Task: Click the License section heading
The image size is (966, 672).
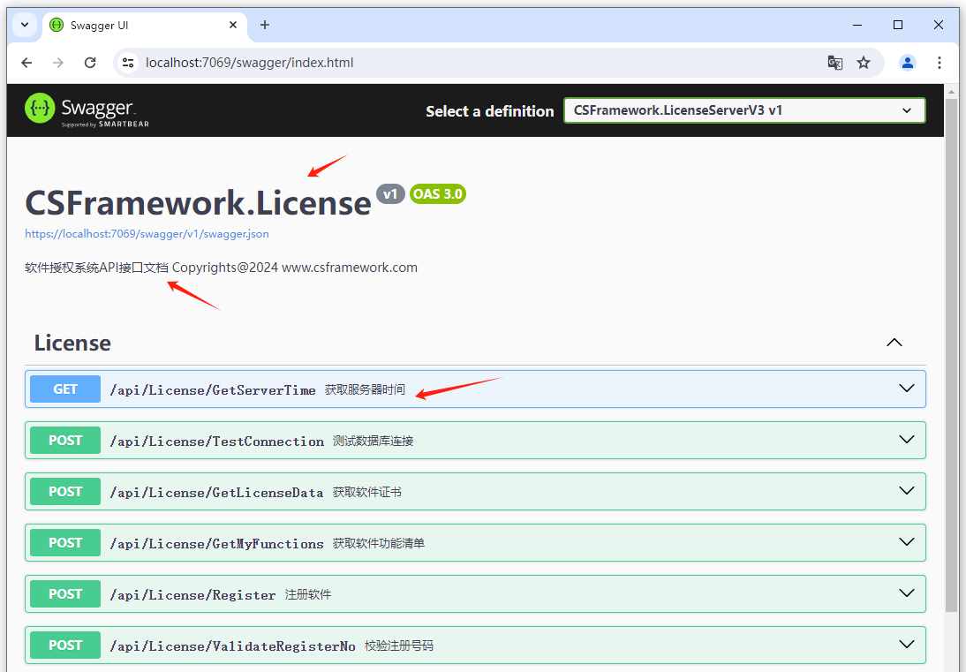Action: pos(72,344)
